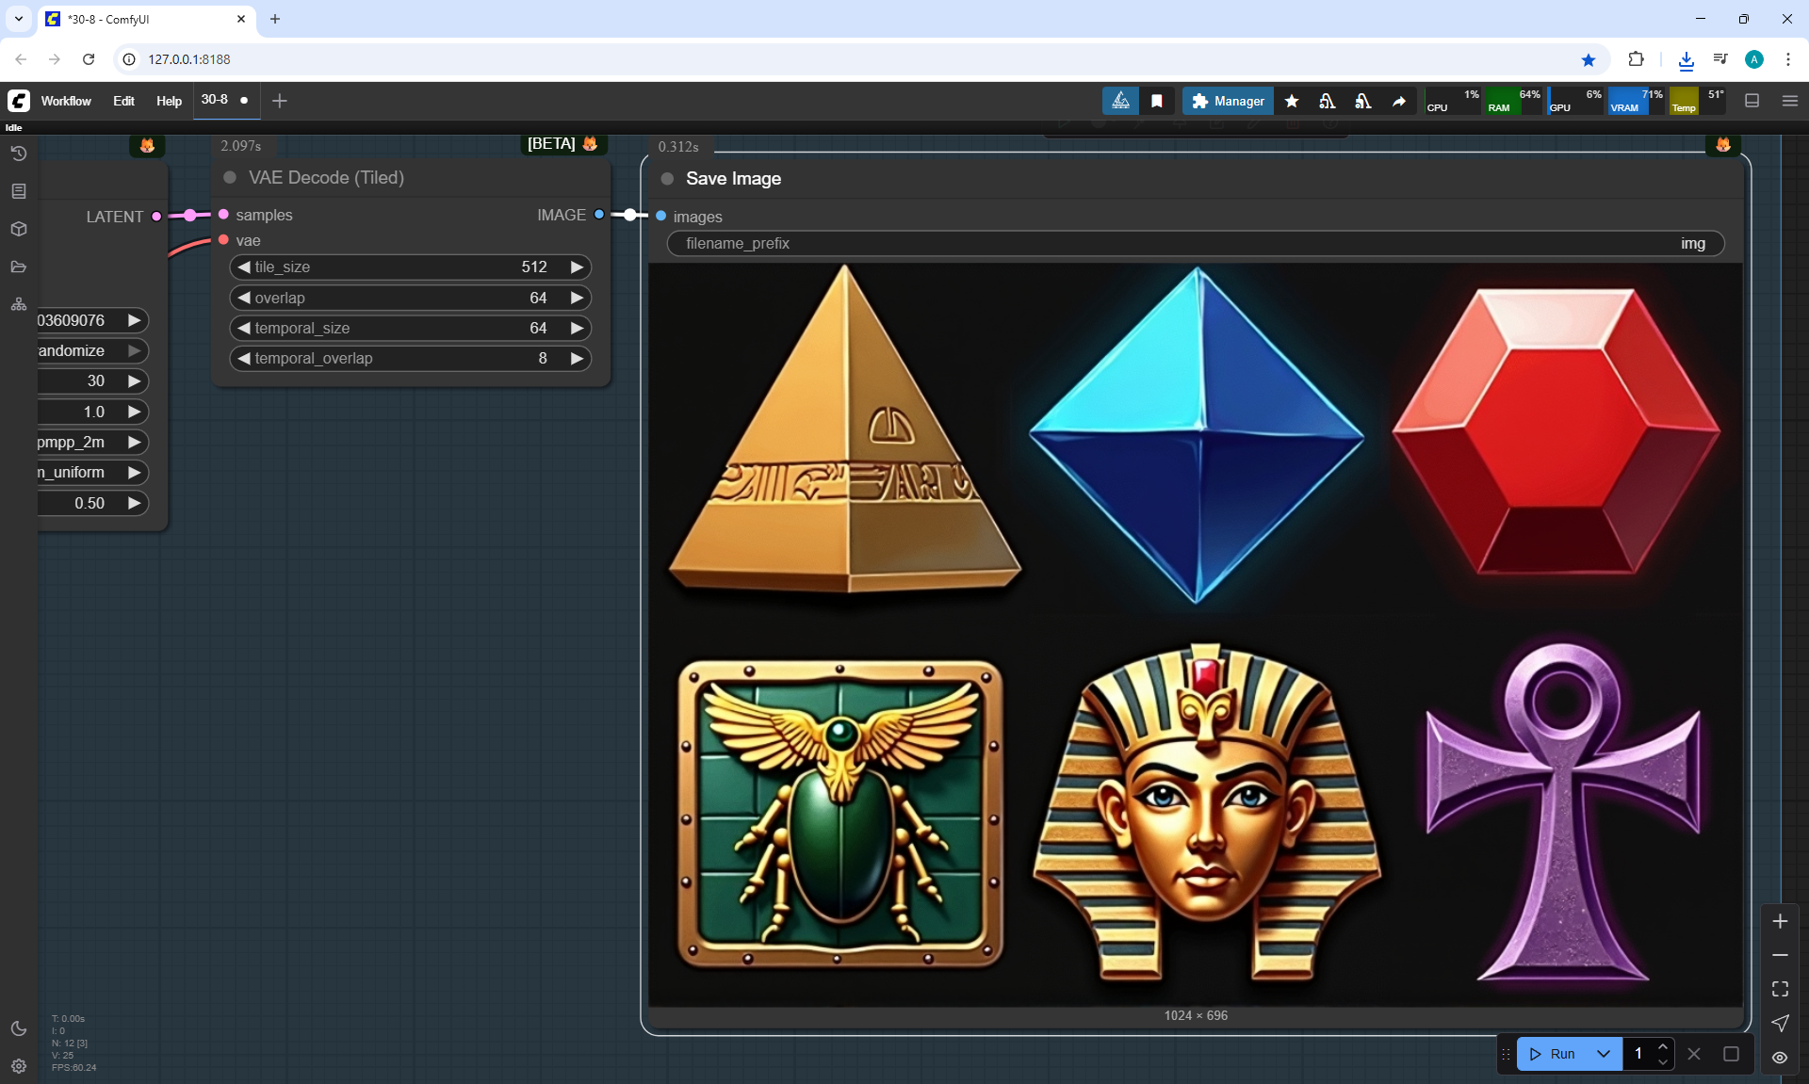The height and width of the screenshot is (1084, 1809).
Task: Click the Run button
Action: tap(1553, 1054)
